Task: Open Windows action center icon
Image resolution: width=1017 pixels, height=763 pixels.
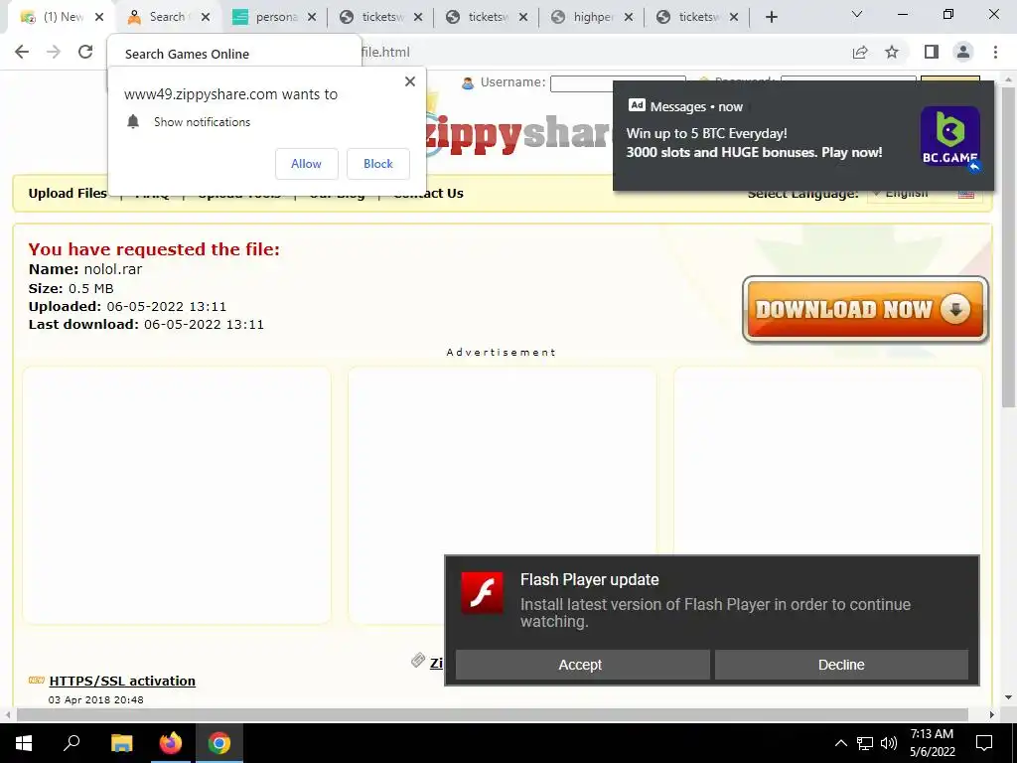Action: coord(984,743)
